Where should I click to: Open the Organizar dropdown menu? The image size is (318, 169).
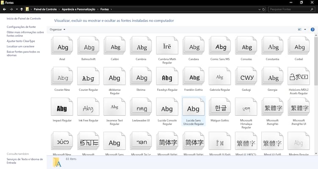tap(58, 30)
